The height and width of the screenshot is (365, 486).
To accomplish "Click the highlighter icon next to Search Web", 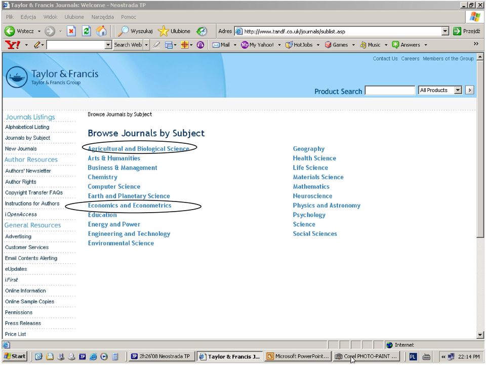I will [156, 45].
